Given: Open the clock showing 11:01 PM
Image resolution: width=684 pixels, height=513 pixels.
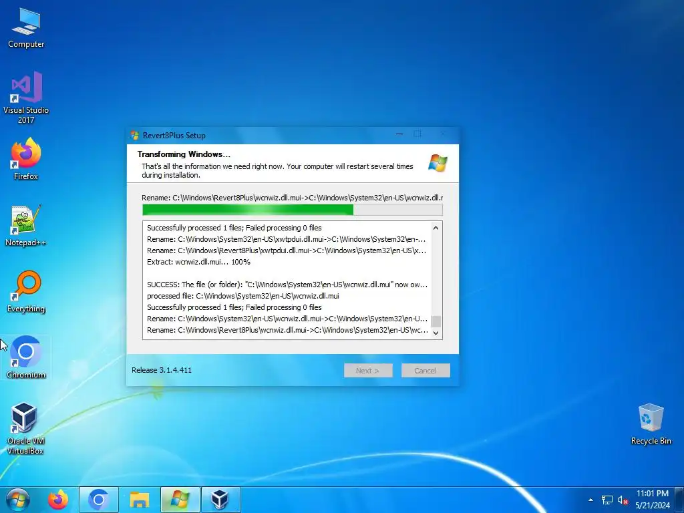Looking at the screenshot, I should tap(652, 494).
